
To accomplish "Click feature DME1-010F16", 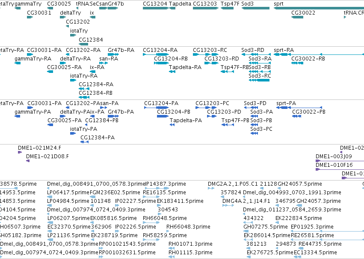I will pos(334,165).
